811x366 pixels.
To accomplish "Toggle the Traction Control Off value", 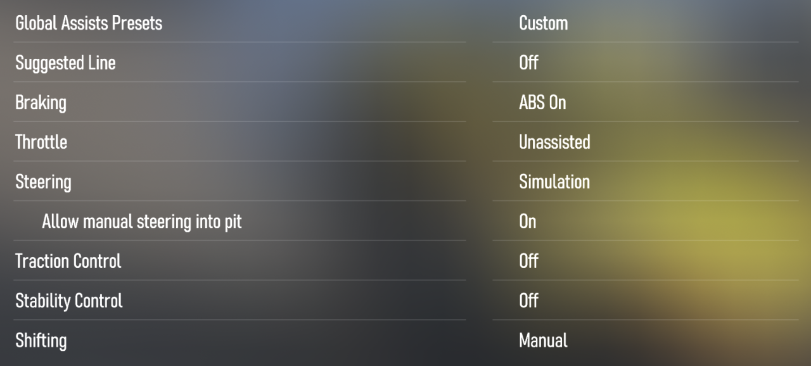I will (x=528, y=261).
